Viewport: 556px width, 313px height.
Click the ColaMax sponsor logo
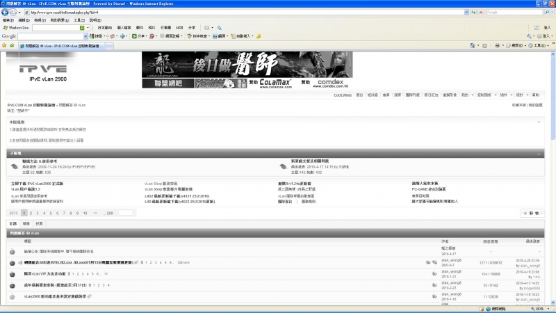(275, 83)
